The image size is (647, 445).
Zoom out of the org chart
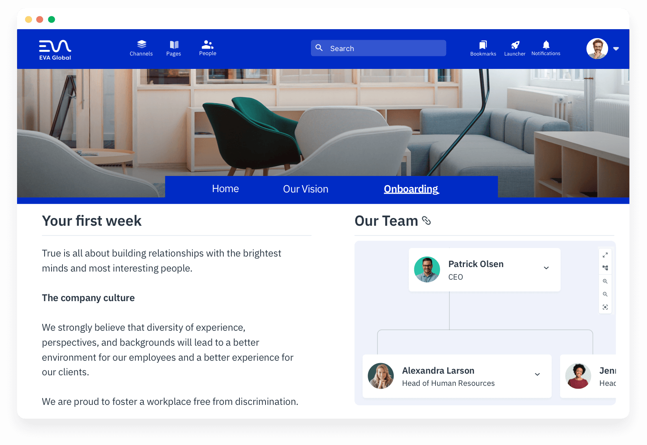pyautogui.click(x=605, y=294)
